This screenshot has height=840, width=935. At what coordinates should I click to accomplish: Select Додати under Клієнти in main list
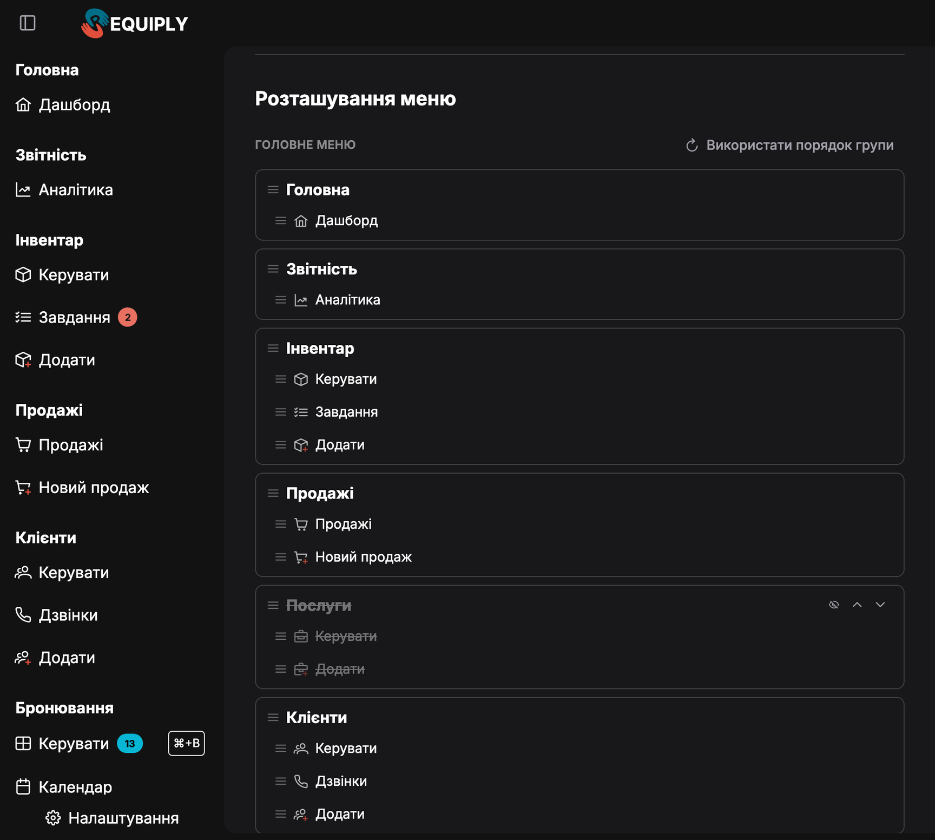click(340, 815)
